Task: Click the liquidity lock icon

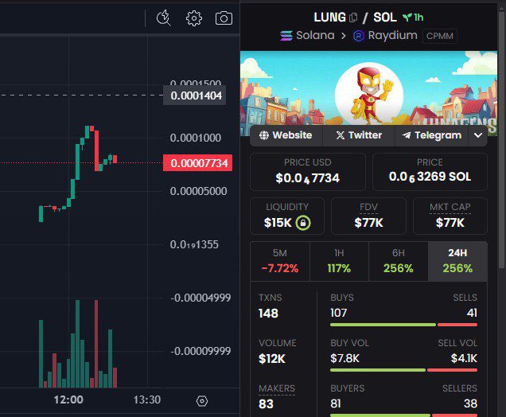Action: coord(303,223)
